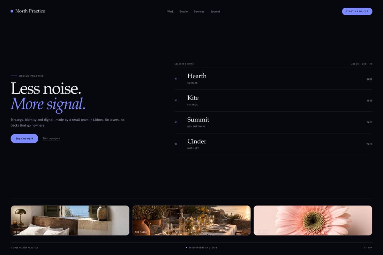Open the Services nav link
The image size is (383, 255).
(199, 11)
